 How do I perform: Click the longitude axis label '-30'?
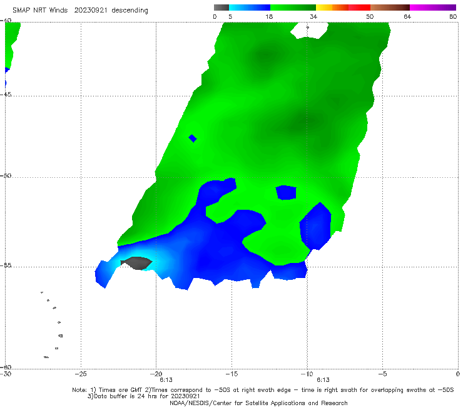tap(6, 374)
